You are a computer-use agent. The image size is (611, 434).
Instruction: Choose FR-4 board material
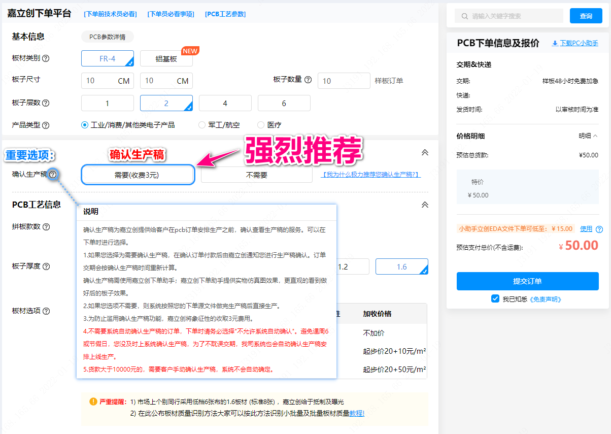coord(108,58)
